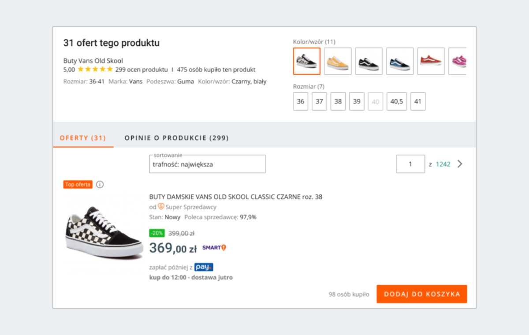This screenshot has width=529, height=335.
Task: Open the Oferty (31) tab
Action: 83,138
